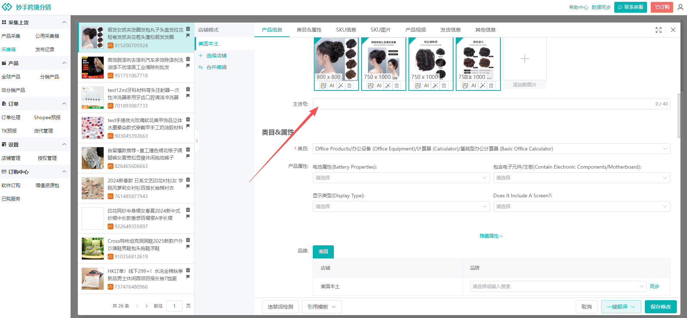687x318 pixels.
Task: Click the 取消 button
Action: point(587,307)
